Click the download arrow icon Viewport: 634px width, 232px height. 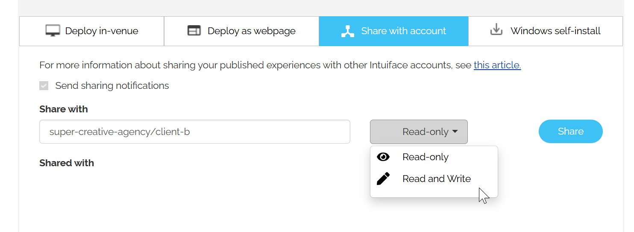pos(496,30)
